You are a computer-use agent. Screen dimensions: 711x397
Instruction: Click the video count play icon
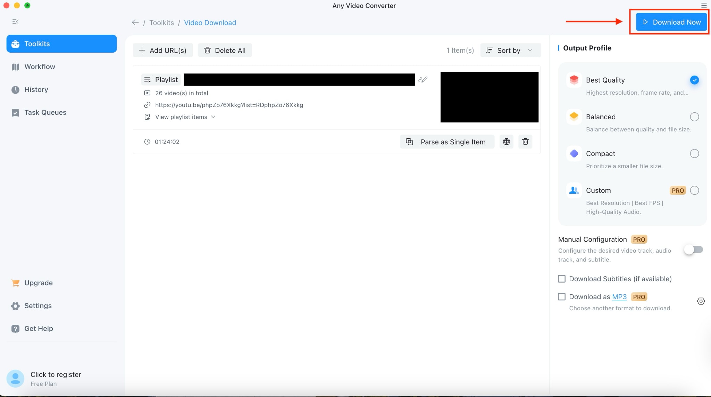click(147, 93)
